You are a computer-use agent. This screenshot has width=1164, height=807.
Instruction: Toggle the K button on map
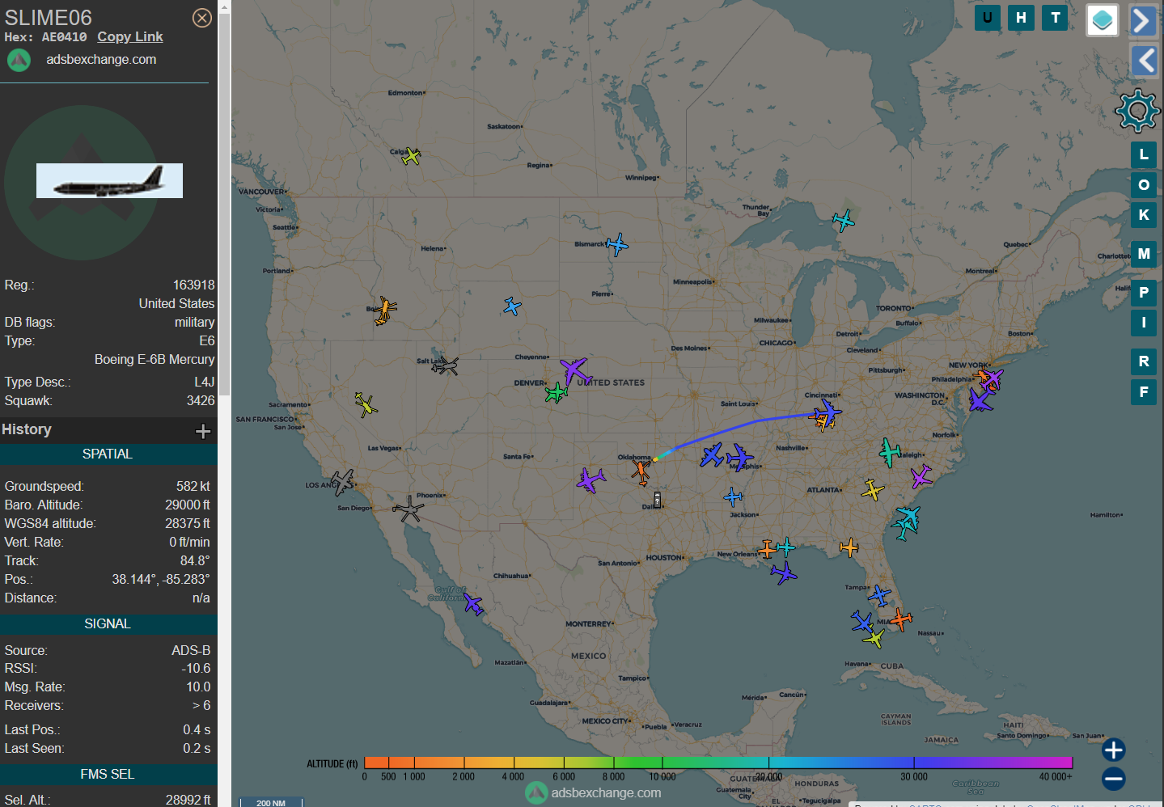[x=1144, y=215]
